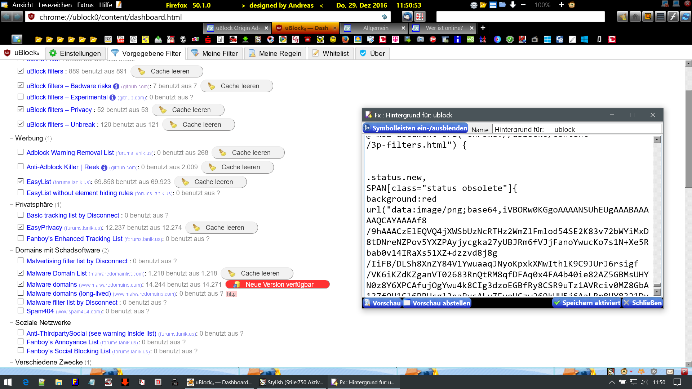Collapse the Domains mit Schadsoftware section
Image resolution: width=692 pixels, height=389 pixels.
click(x=12, y=250)
